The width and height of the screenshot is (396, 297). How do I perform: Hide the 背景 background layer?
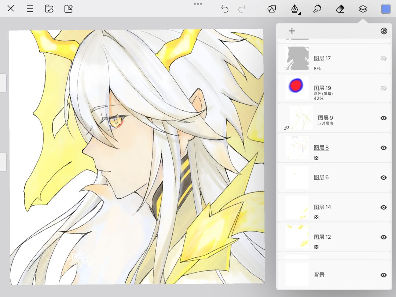tap(384, 275)
